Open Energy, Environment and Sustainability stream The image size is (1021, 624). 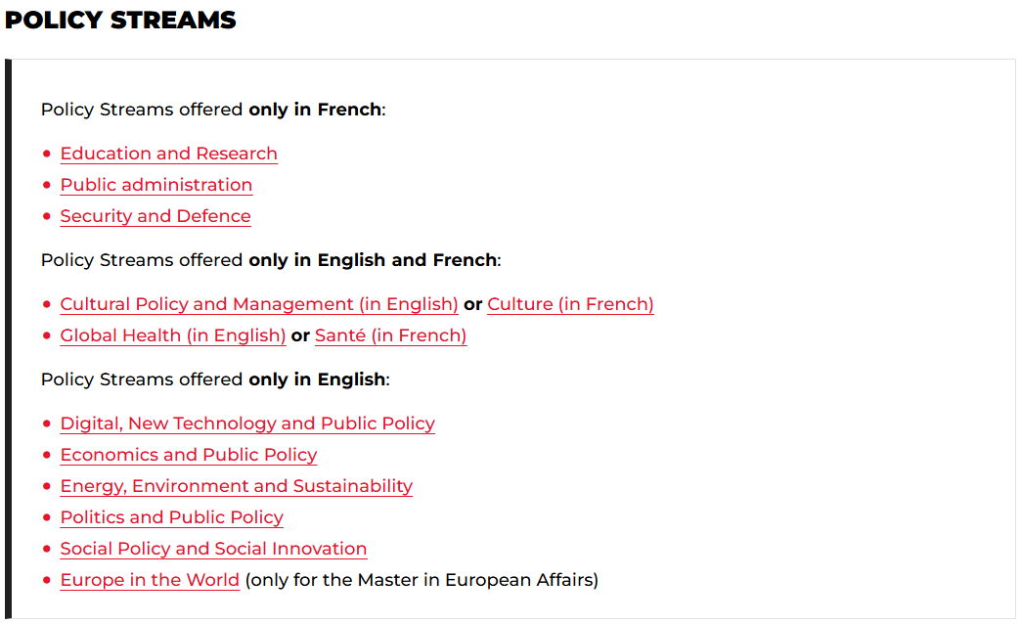coord(237,486)
